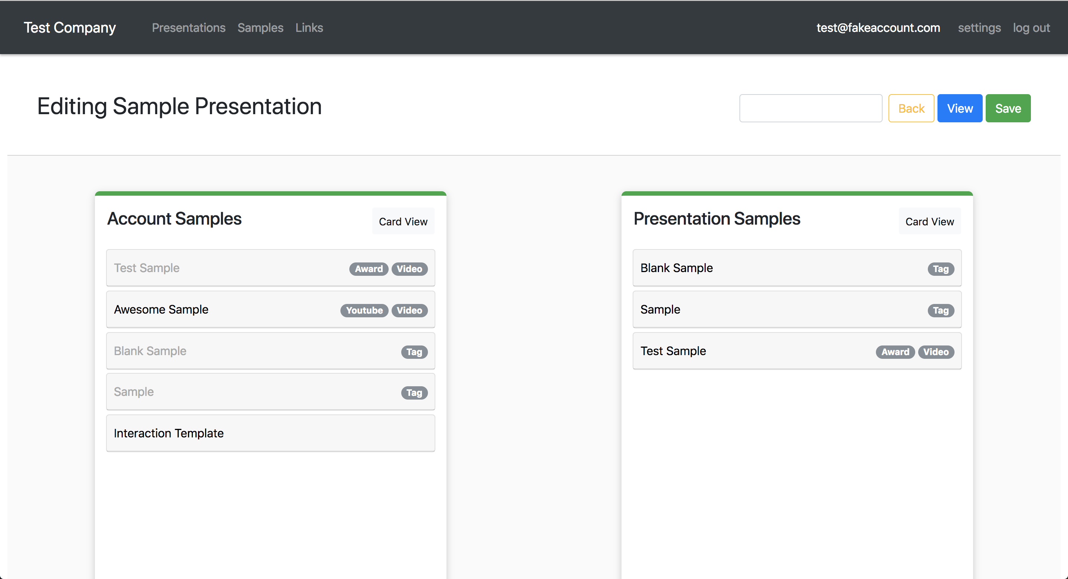Toggle Card View for Presentation Samples
This screenshot has width=1068, height=579.
pos(929,221)
